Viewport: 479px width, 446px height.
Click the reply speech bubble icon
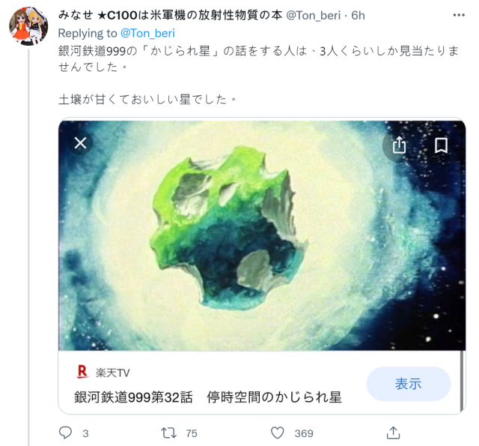point(65,433)
